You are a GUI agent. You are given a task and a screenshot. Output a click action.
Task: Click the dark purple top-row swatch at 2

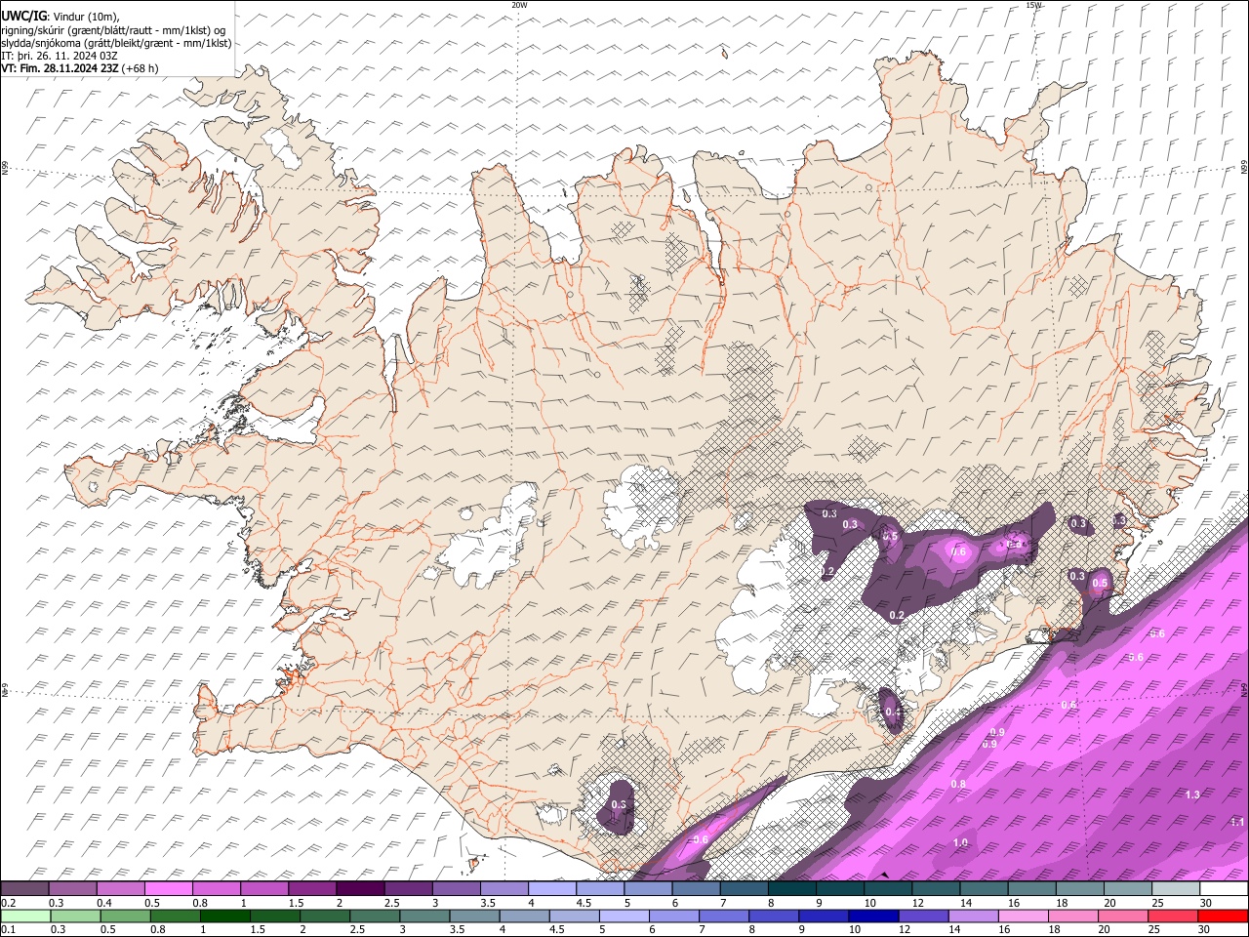click(360, 889)
